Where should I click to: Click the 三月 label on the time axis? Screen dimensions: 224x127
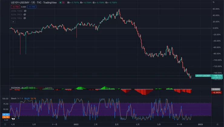pyautogui.click(x=96, y=125)
